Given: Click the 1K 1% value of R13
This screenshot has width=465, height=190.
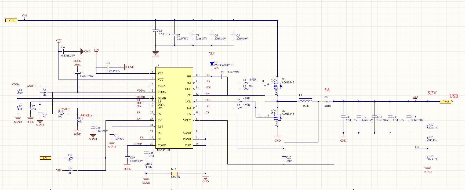Looking at the screenshot, I should coord(433,141).
